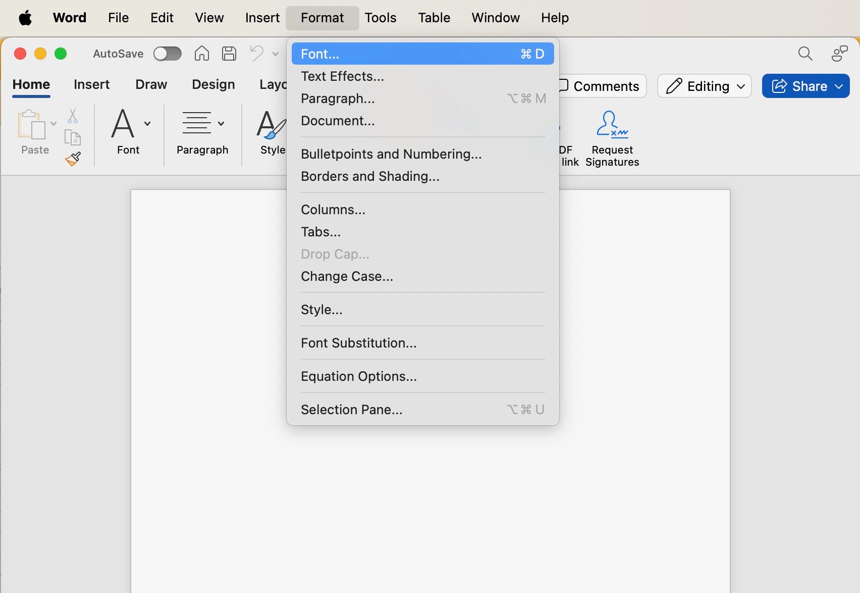860x593 pixels.
Task: Switch to the Draw ribbon tab
Action: (151, 84)
